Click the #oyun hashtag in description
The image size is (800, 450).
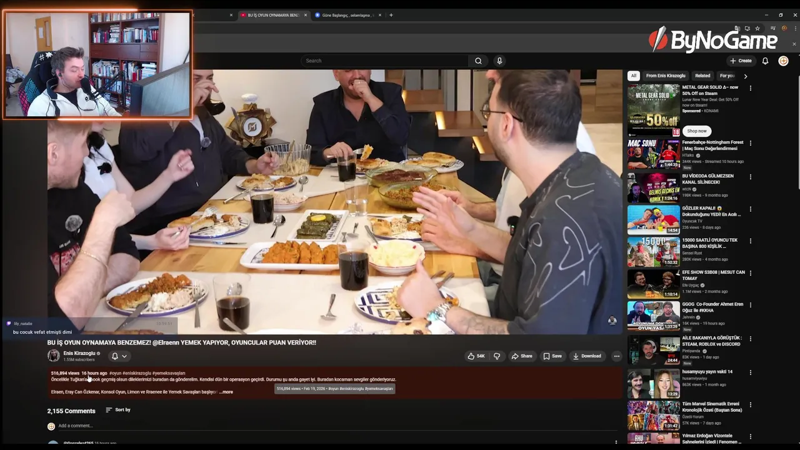click(x=115, y=373)
